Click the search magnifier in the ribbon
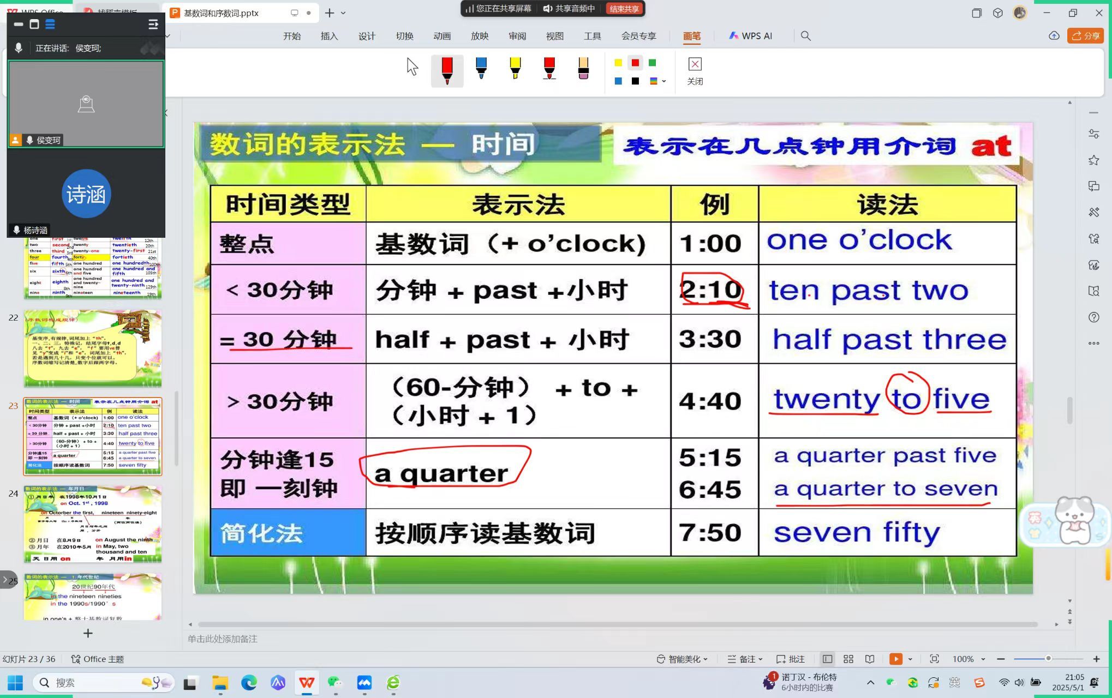Image resolution: width=1112 pixels, height=698 pixels. tap(805, 36)
